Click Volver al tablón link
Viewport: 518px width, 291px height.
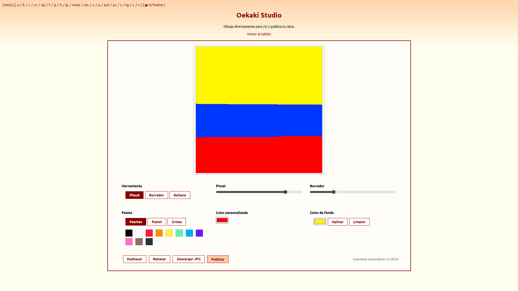tap(259, 34)
